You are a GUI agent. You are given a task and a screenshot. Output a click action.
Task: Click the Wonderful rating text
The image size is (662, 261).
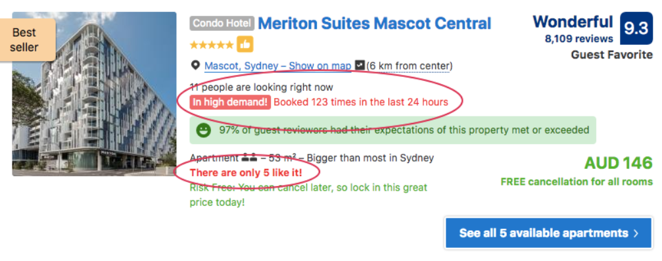click(573, 22)
